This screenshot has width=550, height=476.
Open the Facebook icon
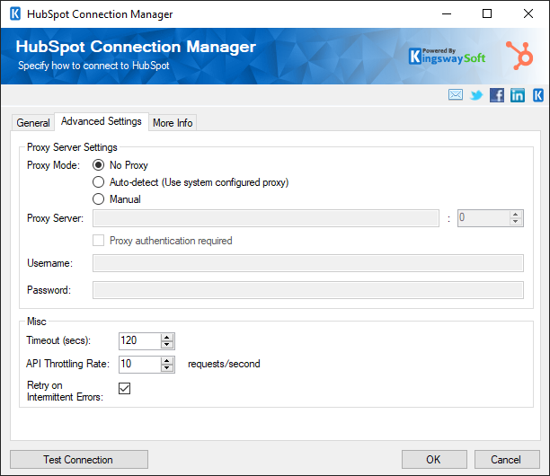(x=497, y=95)
